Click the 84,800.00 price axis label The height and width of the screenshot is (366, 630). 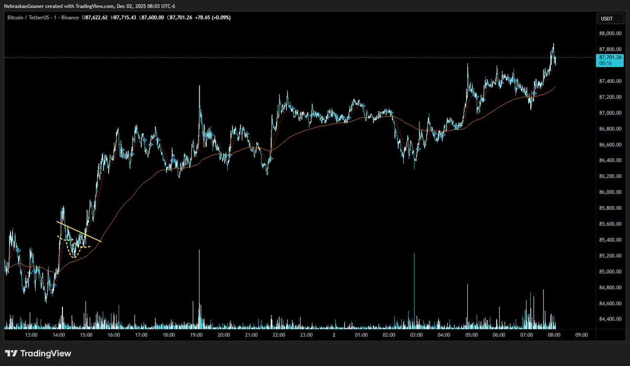(610, 288)
